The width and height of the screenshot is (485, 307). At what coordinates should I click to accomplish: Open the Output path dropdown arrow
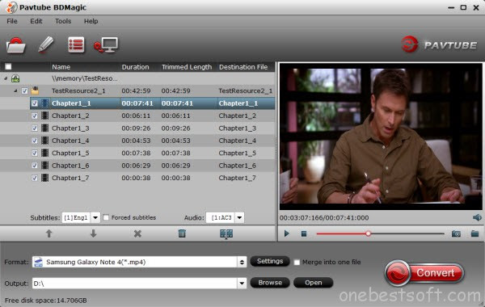[x=242, y=284]
